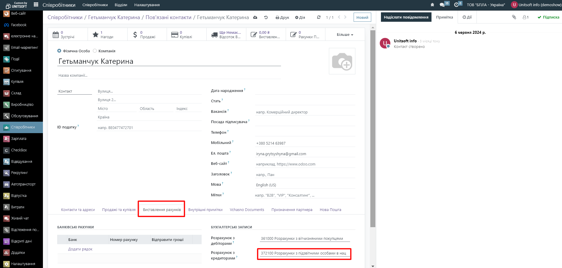Image resolution: width=562 pixels, height=268 pixels.
Task: Toggle the Підписка follow status
Action: point(548,17)
